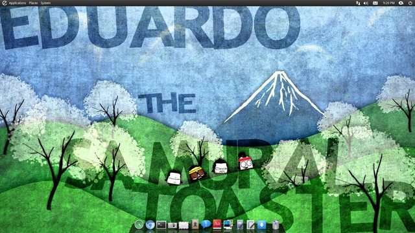Open the blue chat bubble app in the dock
The width and height of the screenshot is (415, 233).
tap(206, 225)
